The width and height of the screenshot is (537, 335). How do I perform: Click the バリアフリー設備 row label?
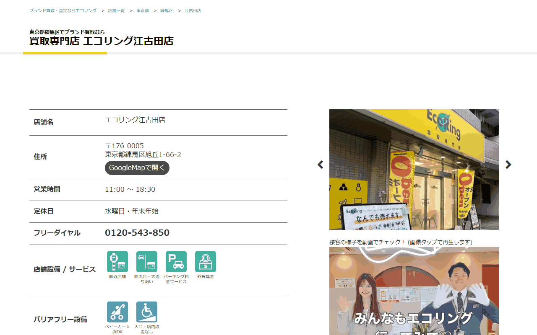click(60, 320)
